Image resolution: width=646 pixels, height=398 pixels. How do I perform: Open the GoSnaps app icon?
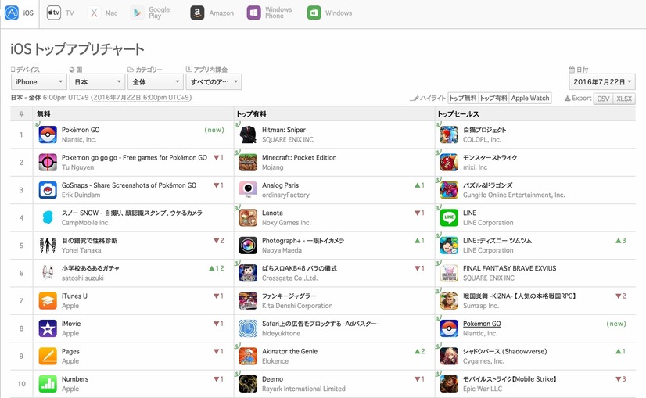[x=48, y=190]
